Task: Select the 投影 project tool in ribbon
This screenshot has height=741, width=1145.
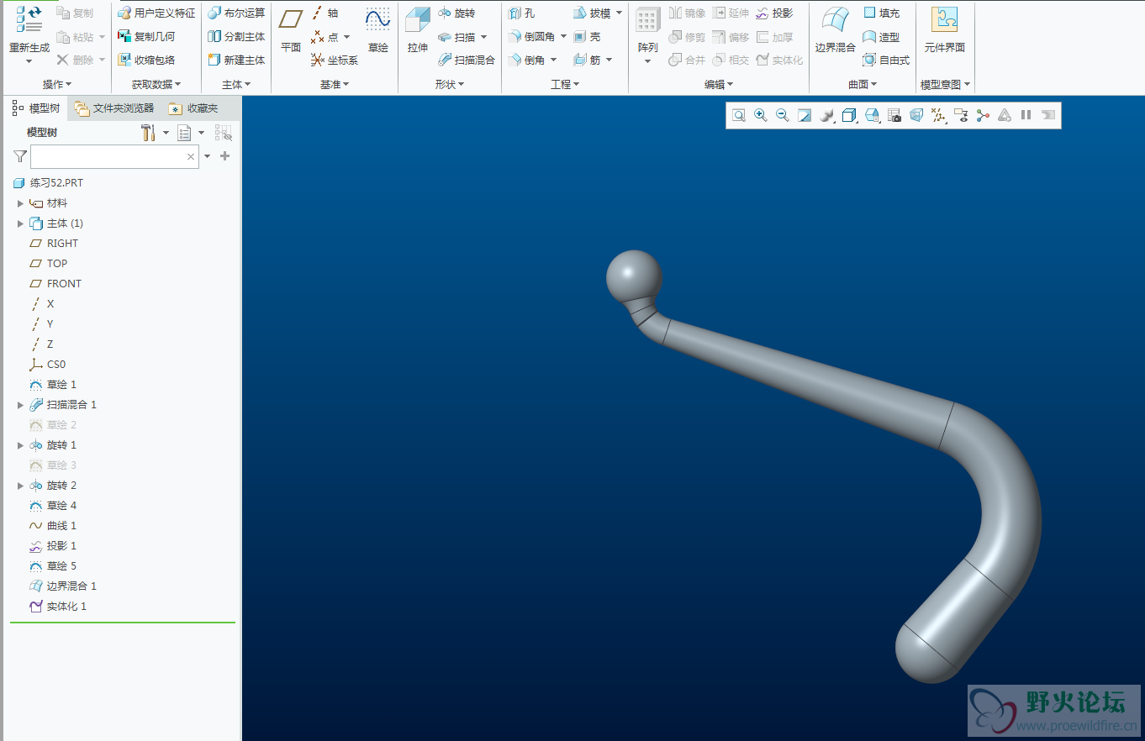Action: coord(774,13)
